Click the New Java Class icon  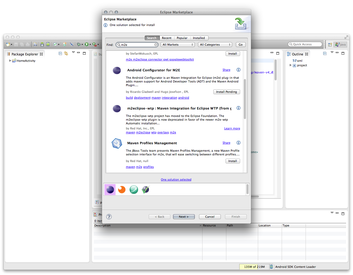65,44
